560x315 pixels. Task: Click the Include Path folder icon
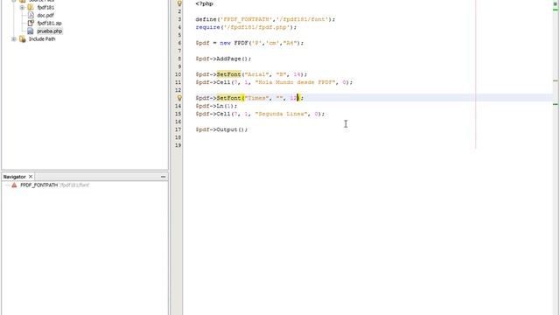pos(23,38)
